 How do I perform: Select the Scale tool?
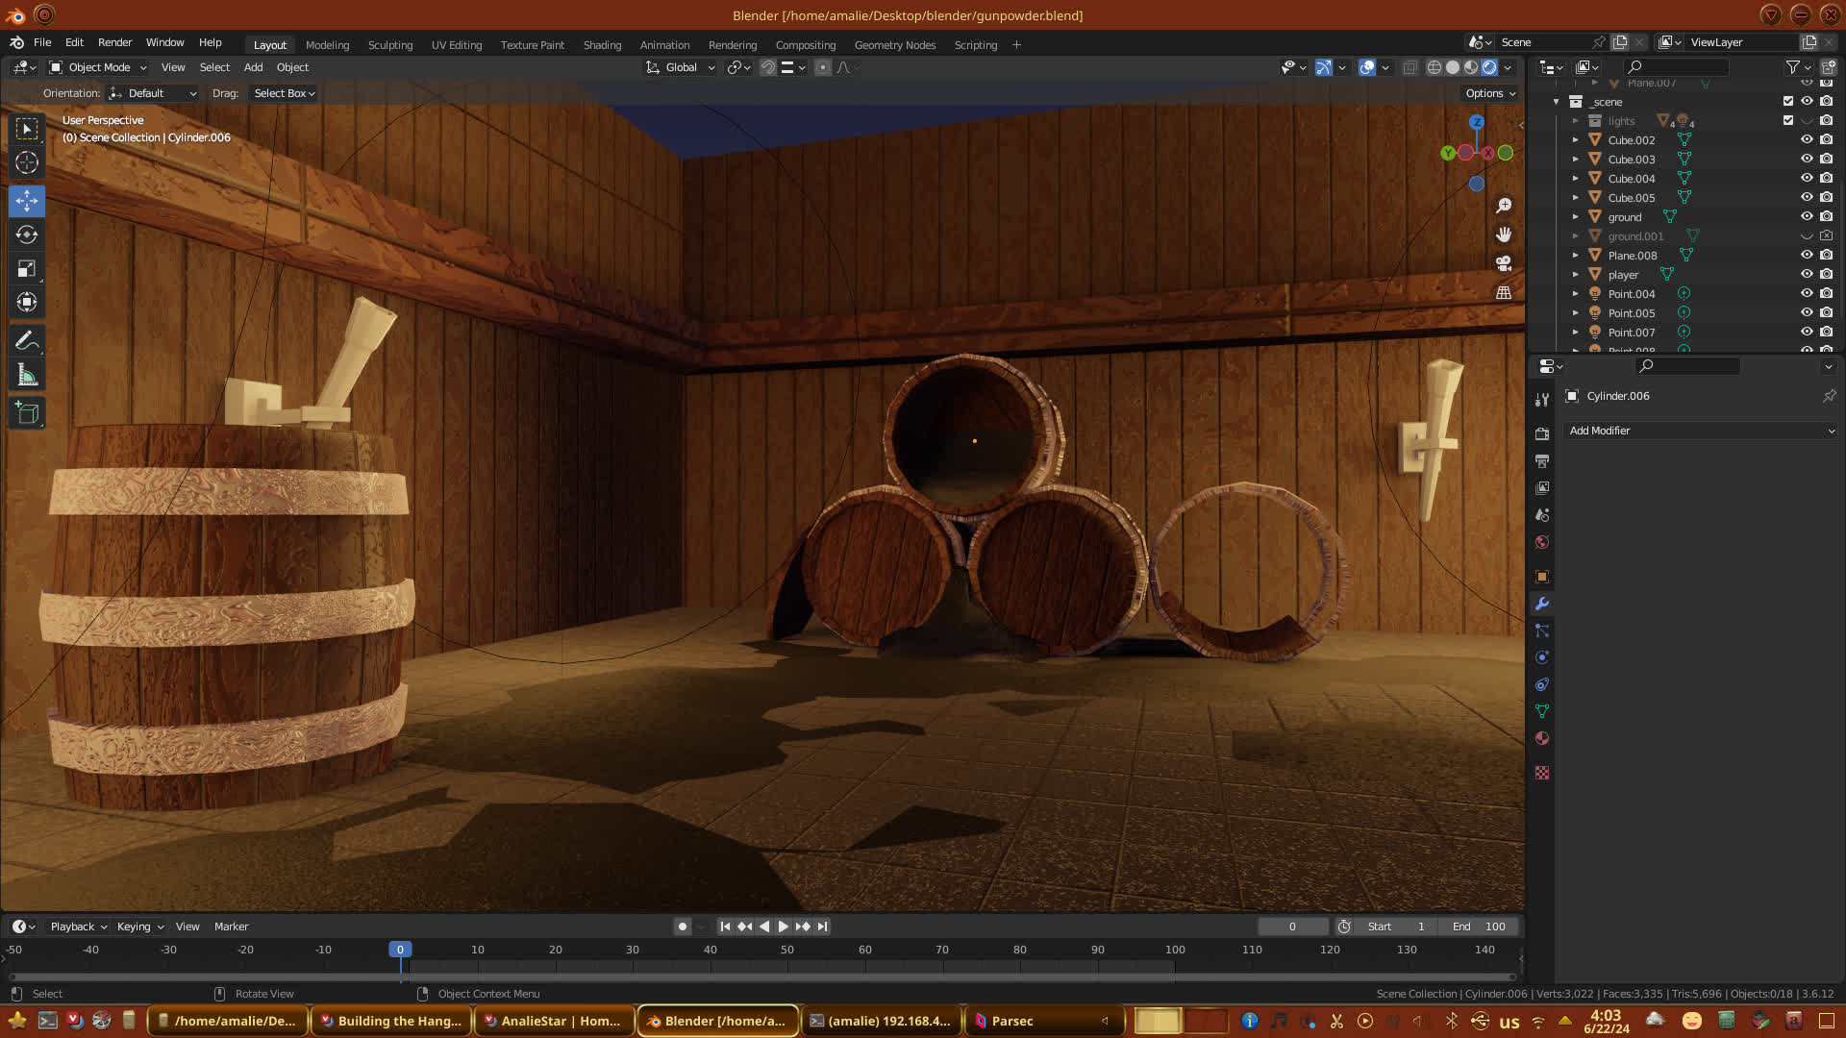(x=27, y=269)
